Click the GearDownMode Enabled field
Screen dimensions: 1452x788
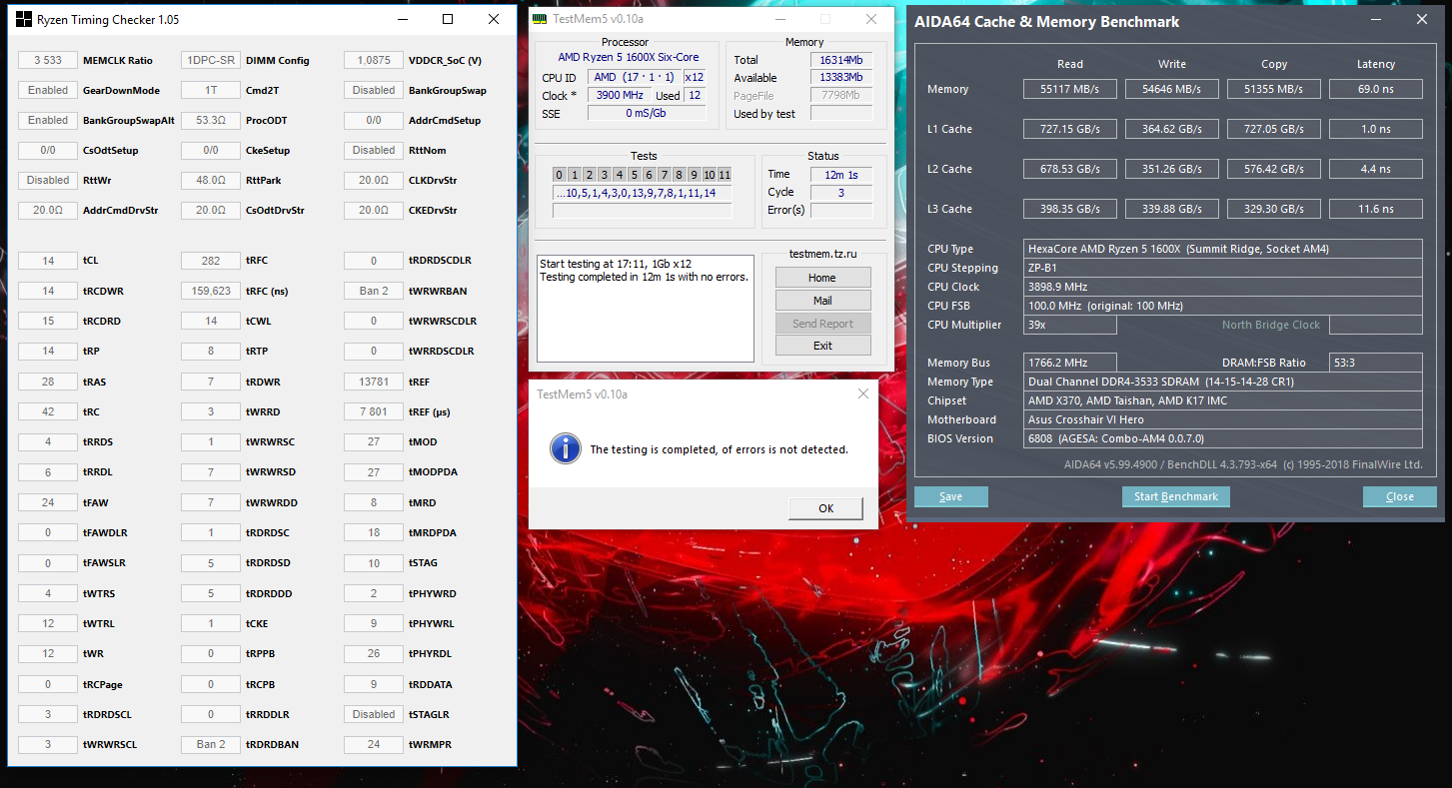point(48,90)
